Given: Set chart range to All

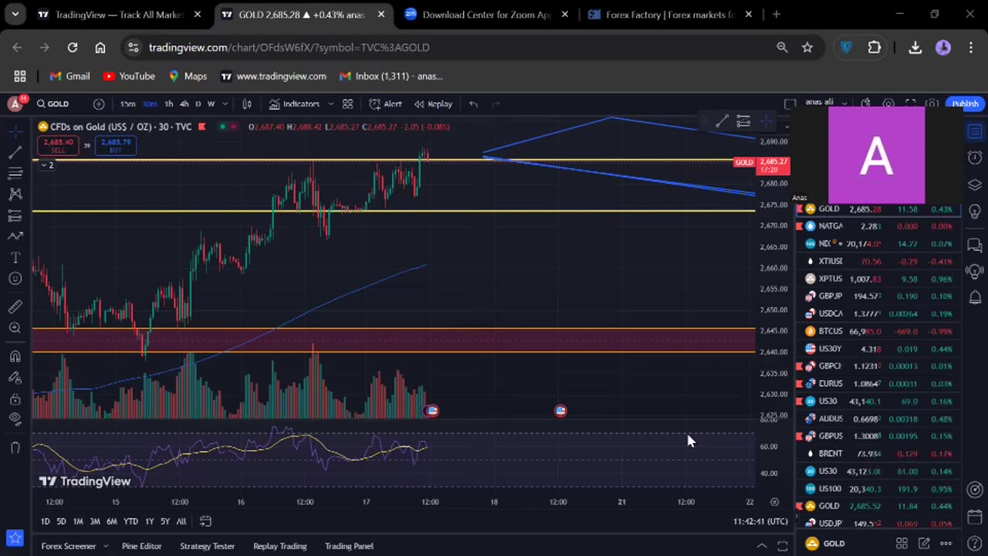Looking at the screenshot, I should (x=181, y=521).
